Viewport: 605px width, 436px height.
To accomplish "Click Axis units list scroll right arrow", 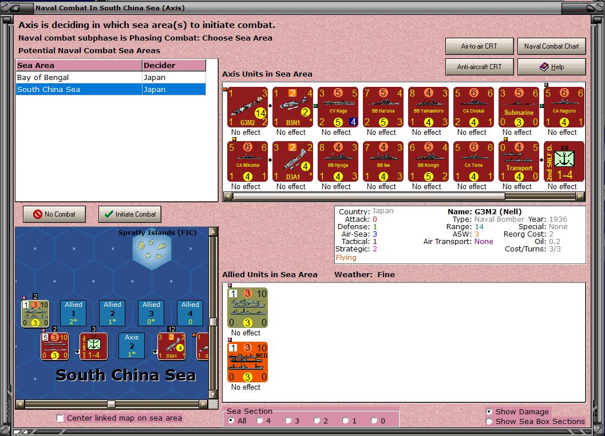I will coord(580,196).
